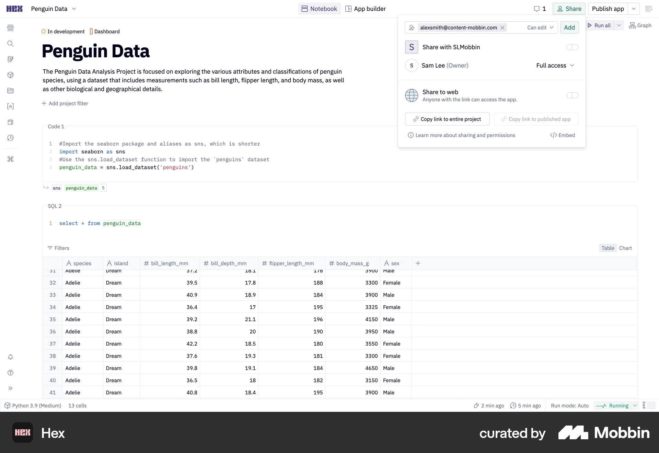Screen dimensions: 659x453
Task: Open the notifications bell icon
Action: tap(10, 357)
